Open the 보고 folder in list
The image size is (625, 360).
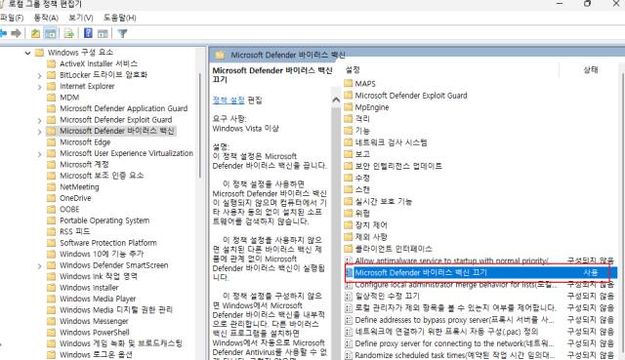coord(362,154)
